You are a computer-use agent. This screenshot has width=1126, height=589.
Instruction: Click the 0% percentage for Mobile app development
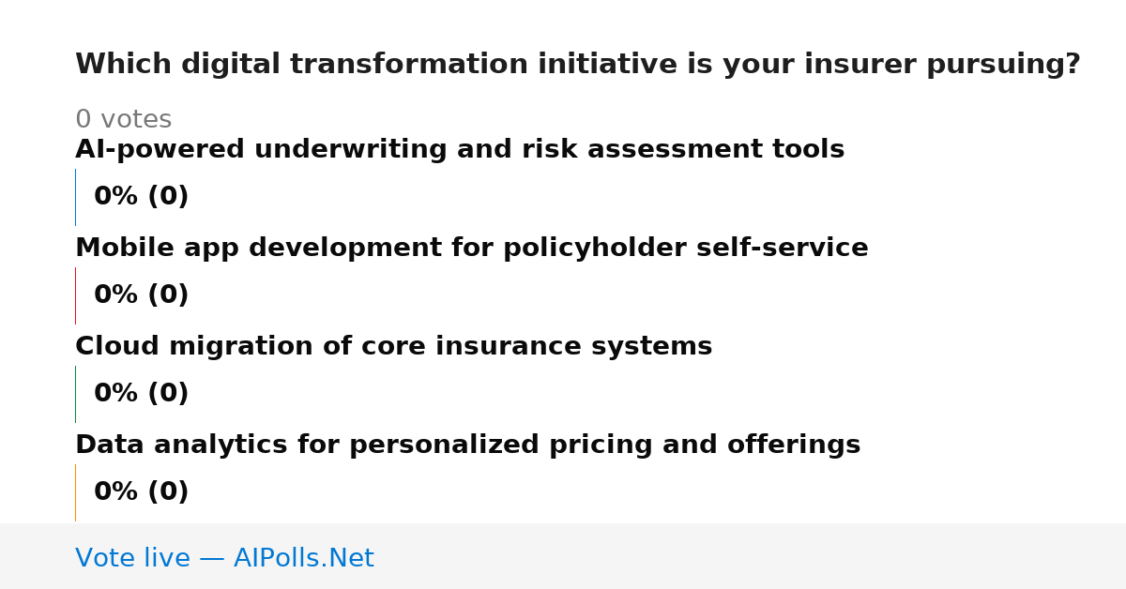[116, 295]
